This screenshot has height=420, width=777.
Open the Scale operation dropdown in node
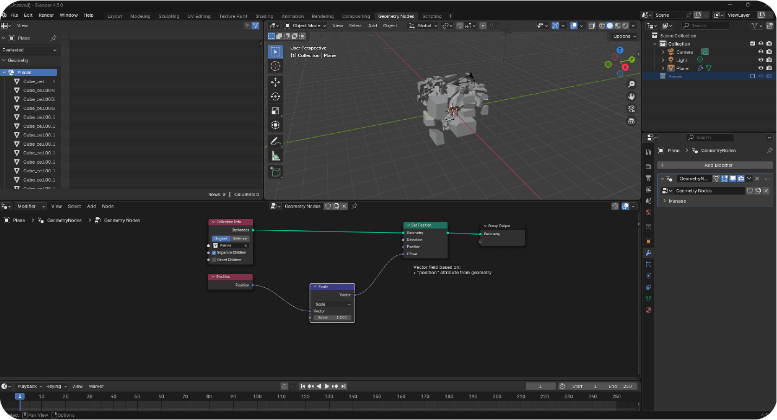[x=332, y=304]
